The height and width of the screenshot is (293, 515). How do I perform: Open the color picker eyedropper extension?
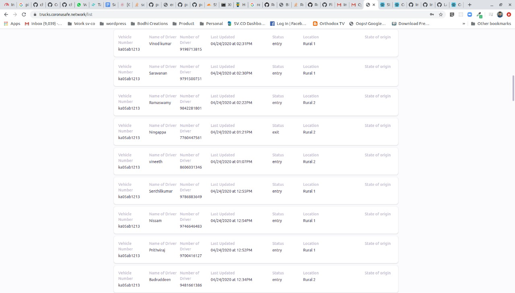(479, 14)
